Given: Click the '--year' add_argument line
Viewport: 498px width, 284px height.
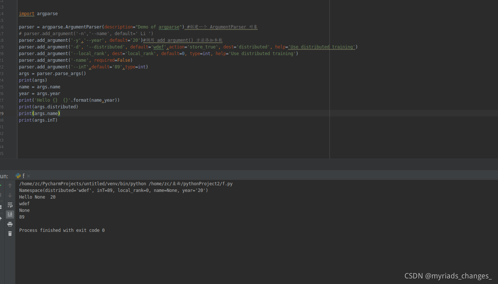Looking at the screenshot, I should [x=121, y=40].
